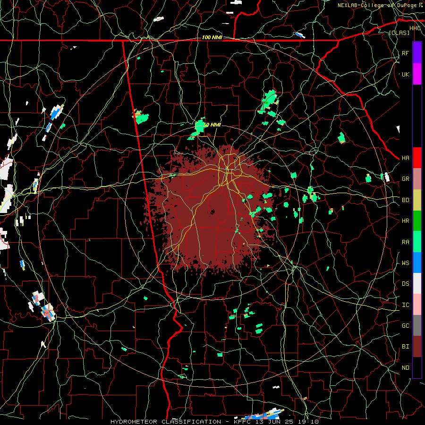425x425 pixels.
Task: Click the "HYDROMETEOR CLASSIFICATION" footer title
Action: (166, 422)
